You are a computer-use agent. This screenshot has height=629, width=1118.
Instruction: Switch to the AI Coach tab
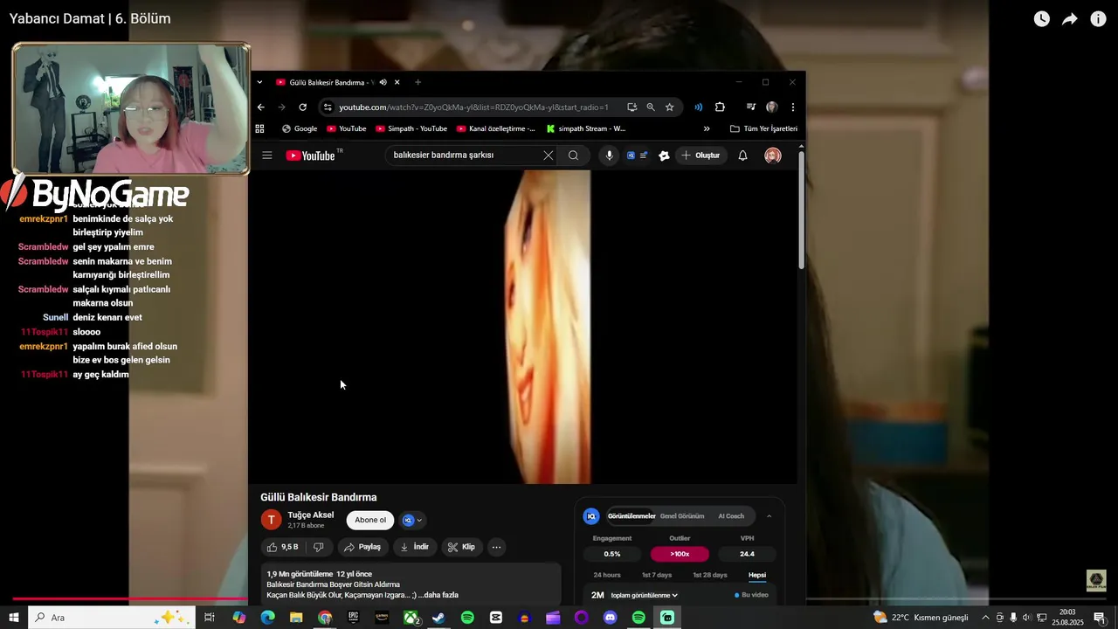coord(731,516)
